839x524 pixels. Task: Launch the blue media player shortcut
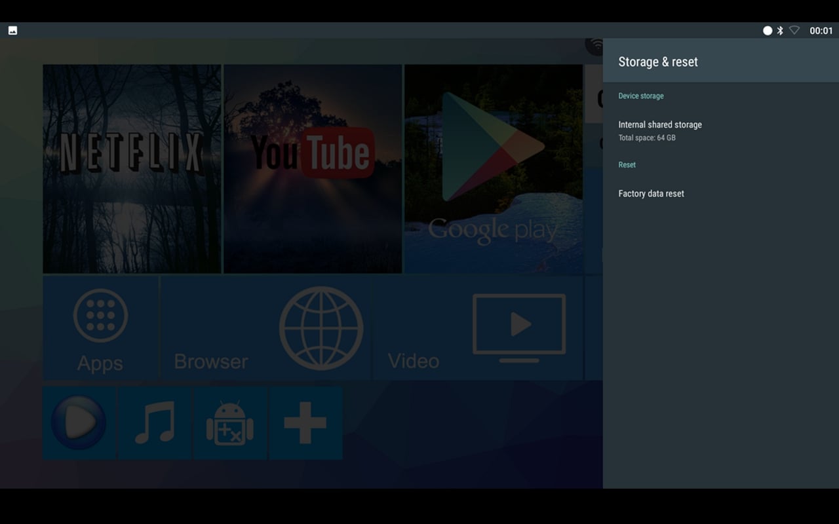[79, 423]
